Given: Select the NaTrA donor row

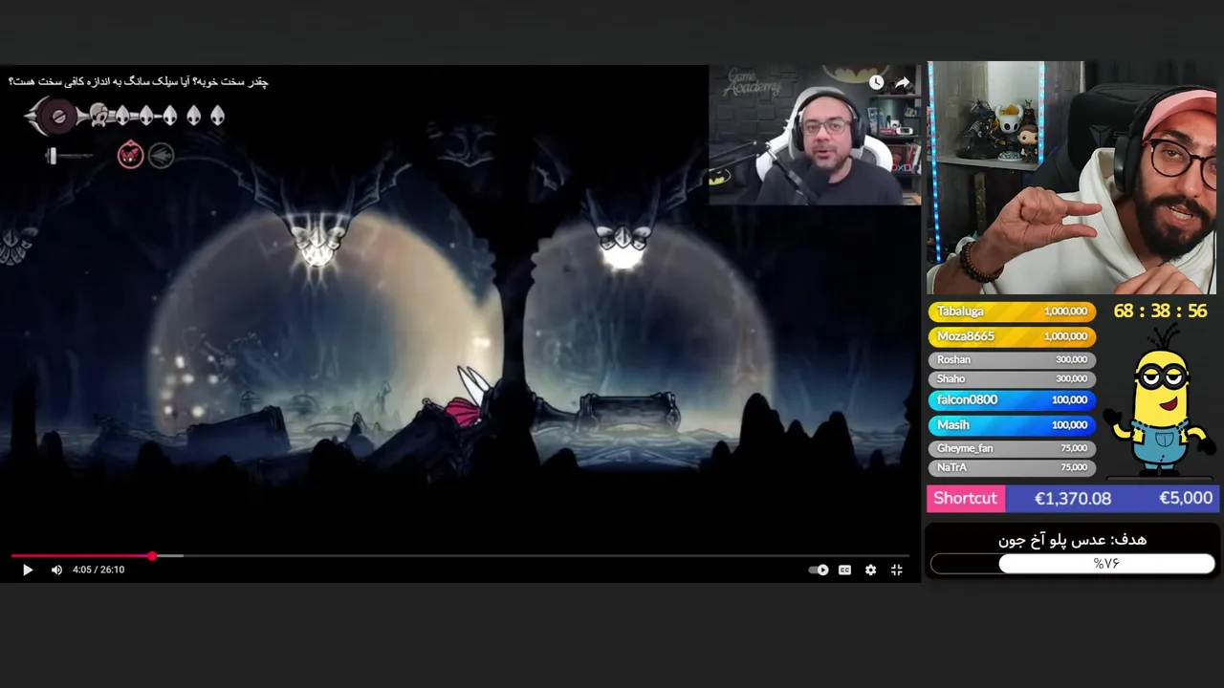Looking at the screenshot, I should (x=1012, y=467).
